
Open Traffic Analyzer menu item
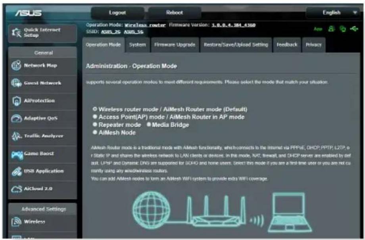pyautogui.click(x=42, y=136)
